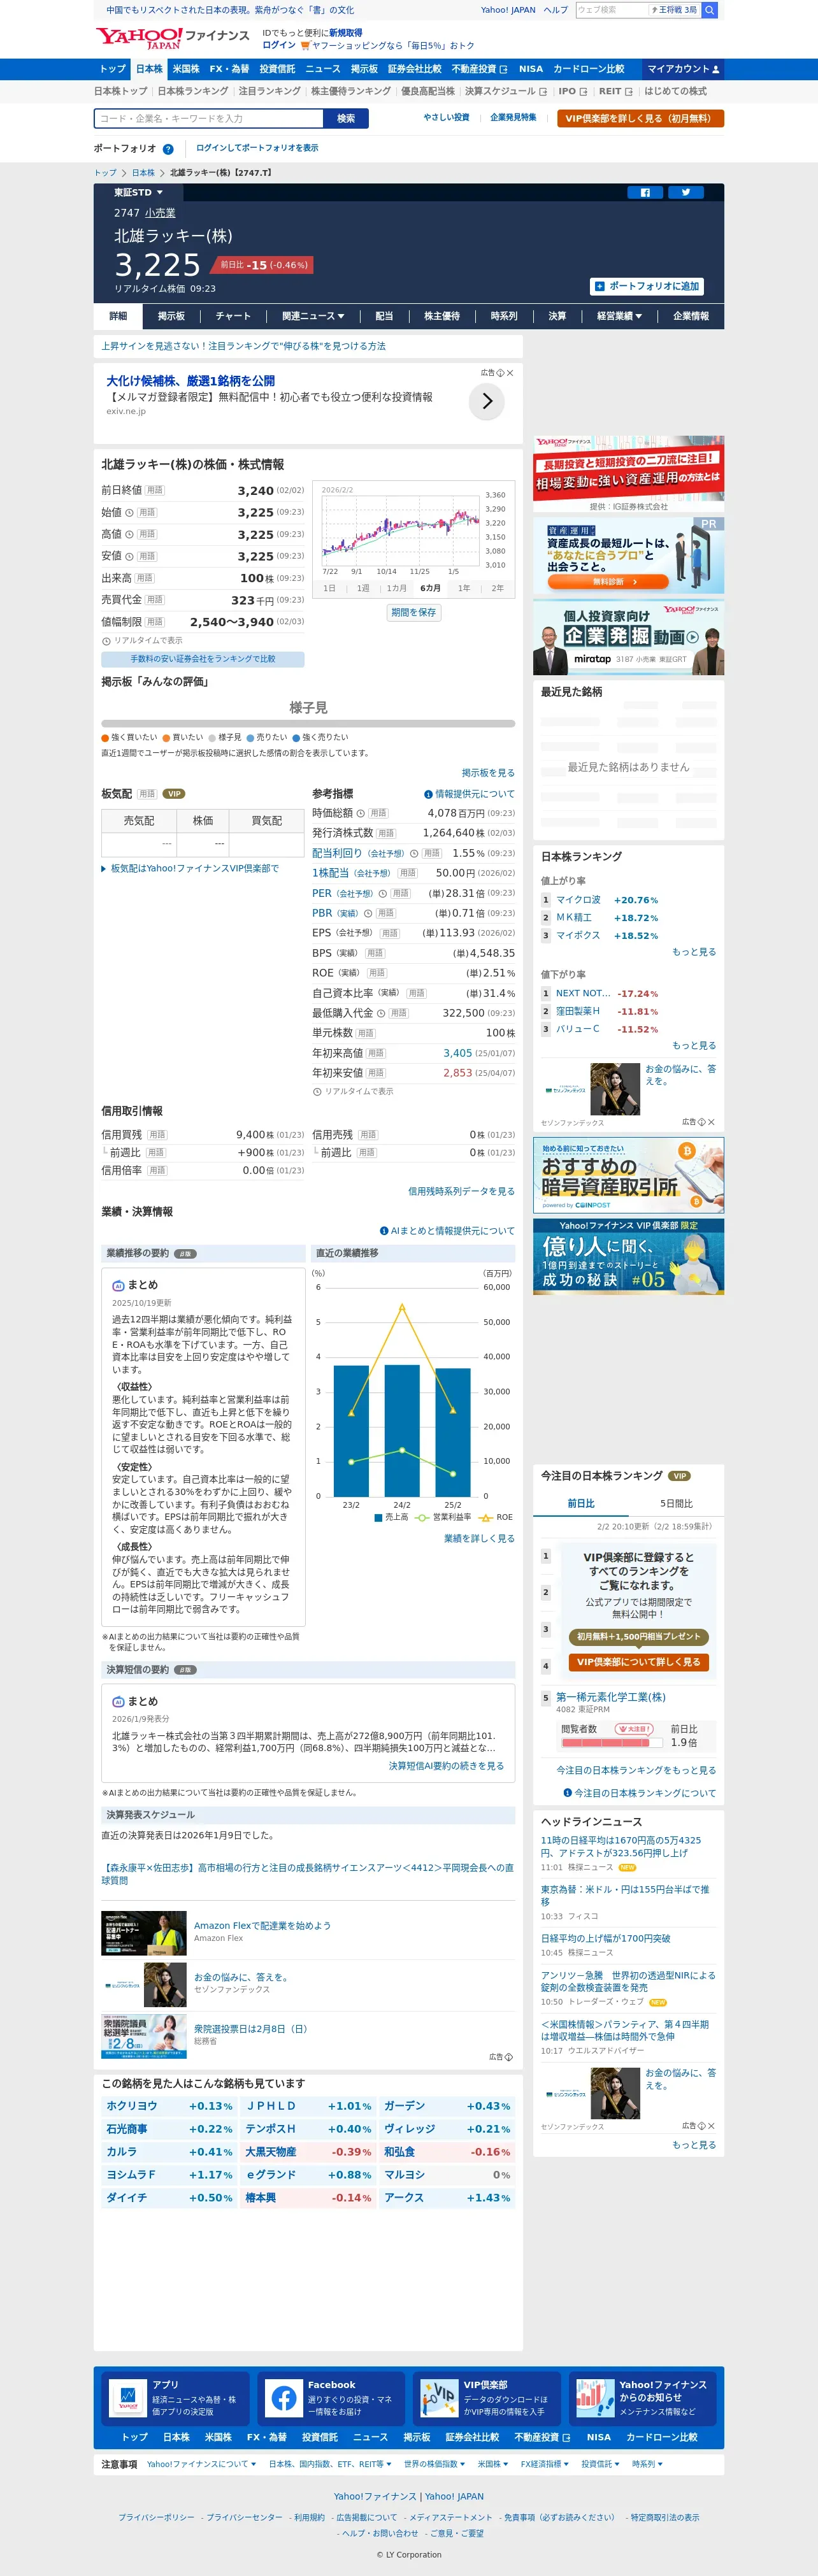Open the チャート stock tab
The height and width of the screenshot is (2576, 818).
[x=233, y=316]
